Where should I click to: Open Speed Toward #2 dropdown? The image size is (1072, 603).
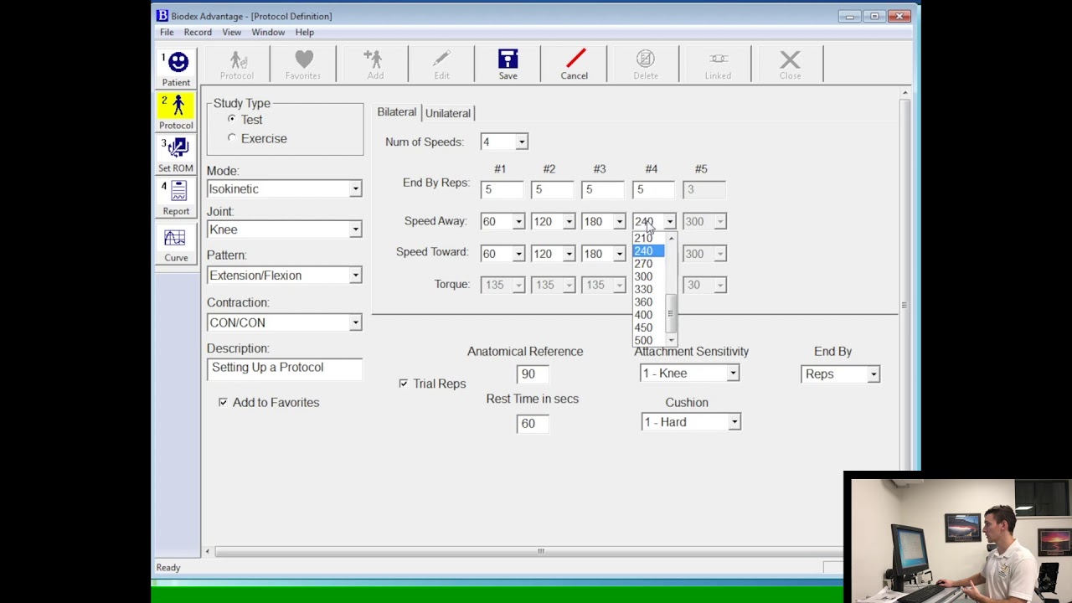pos(569,254)
